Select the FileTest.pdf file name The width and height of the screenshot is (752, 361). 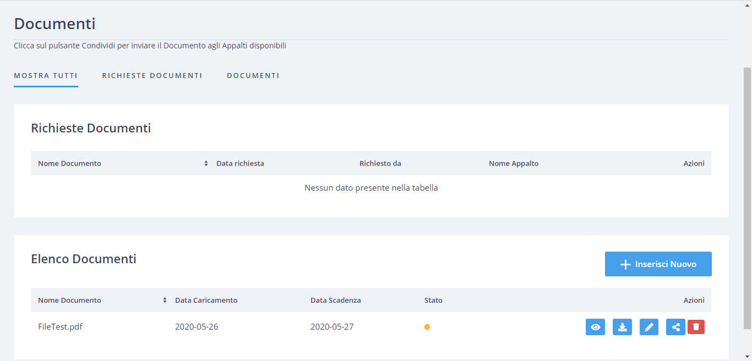tap(60, 327)
